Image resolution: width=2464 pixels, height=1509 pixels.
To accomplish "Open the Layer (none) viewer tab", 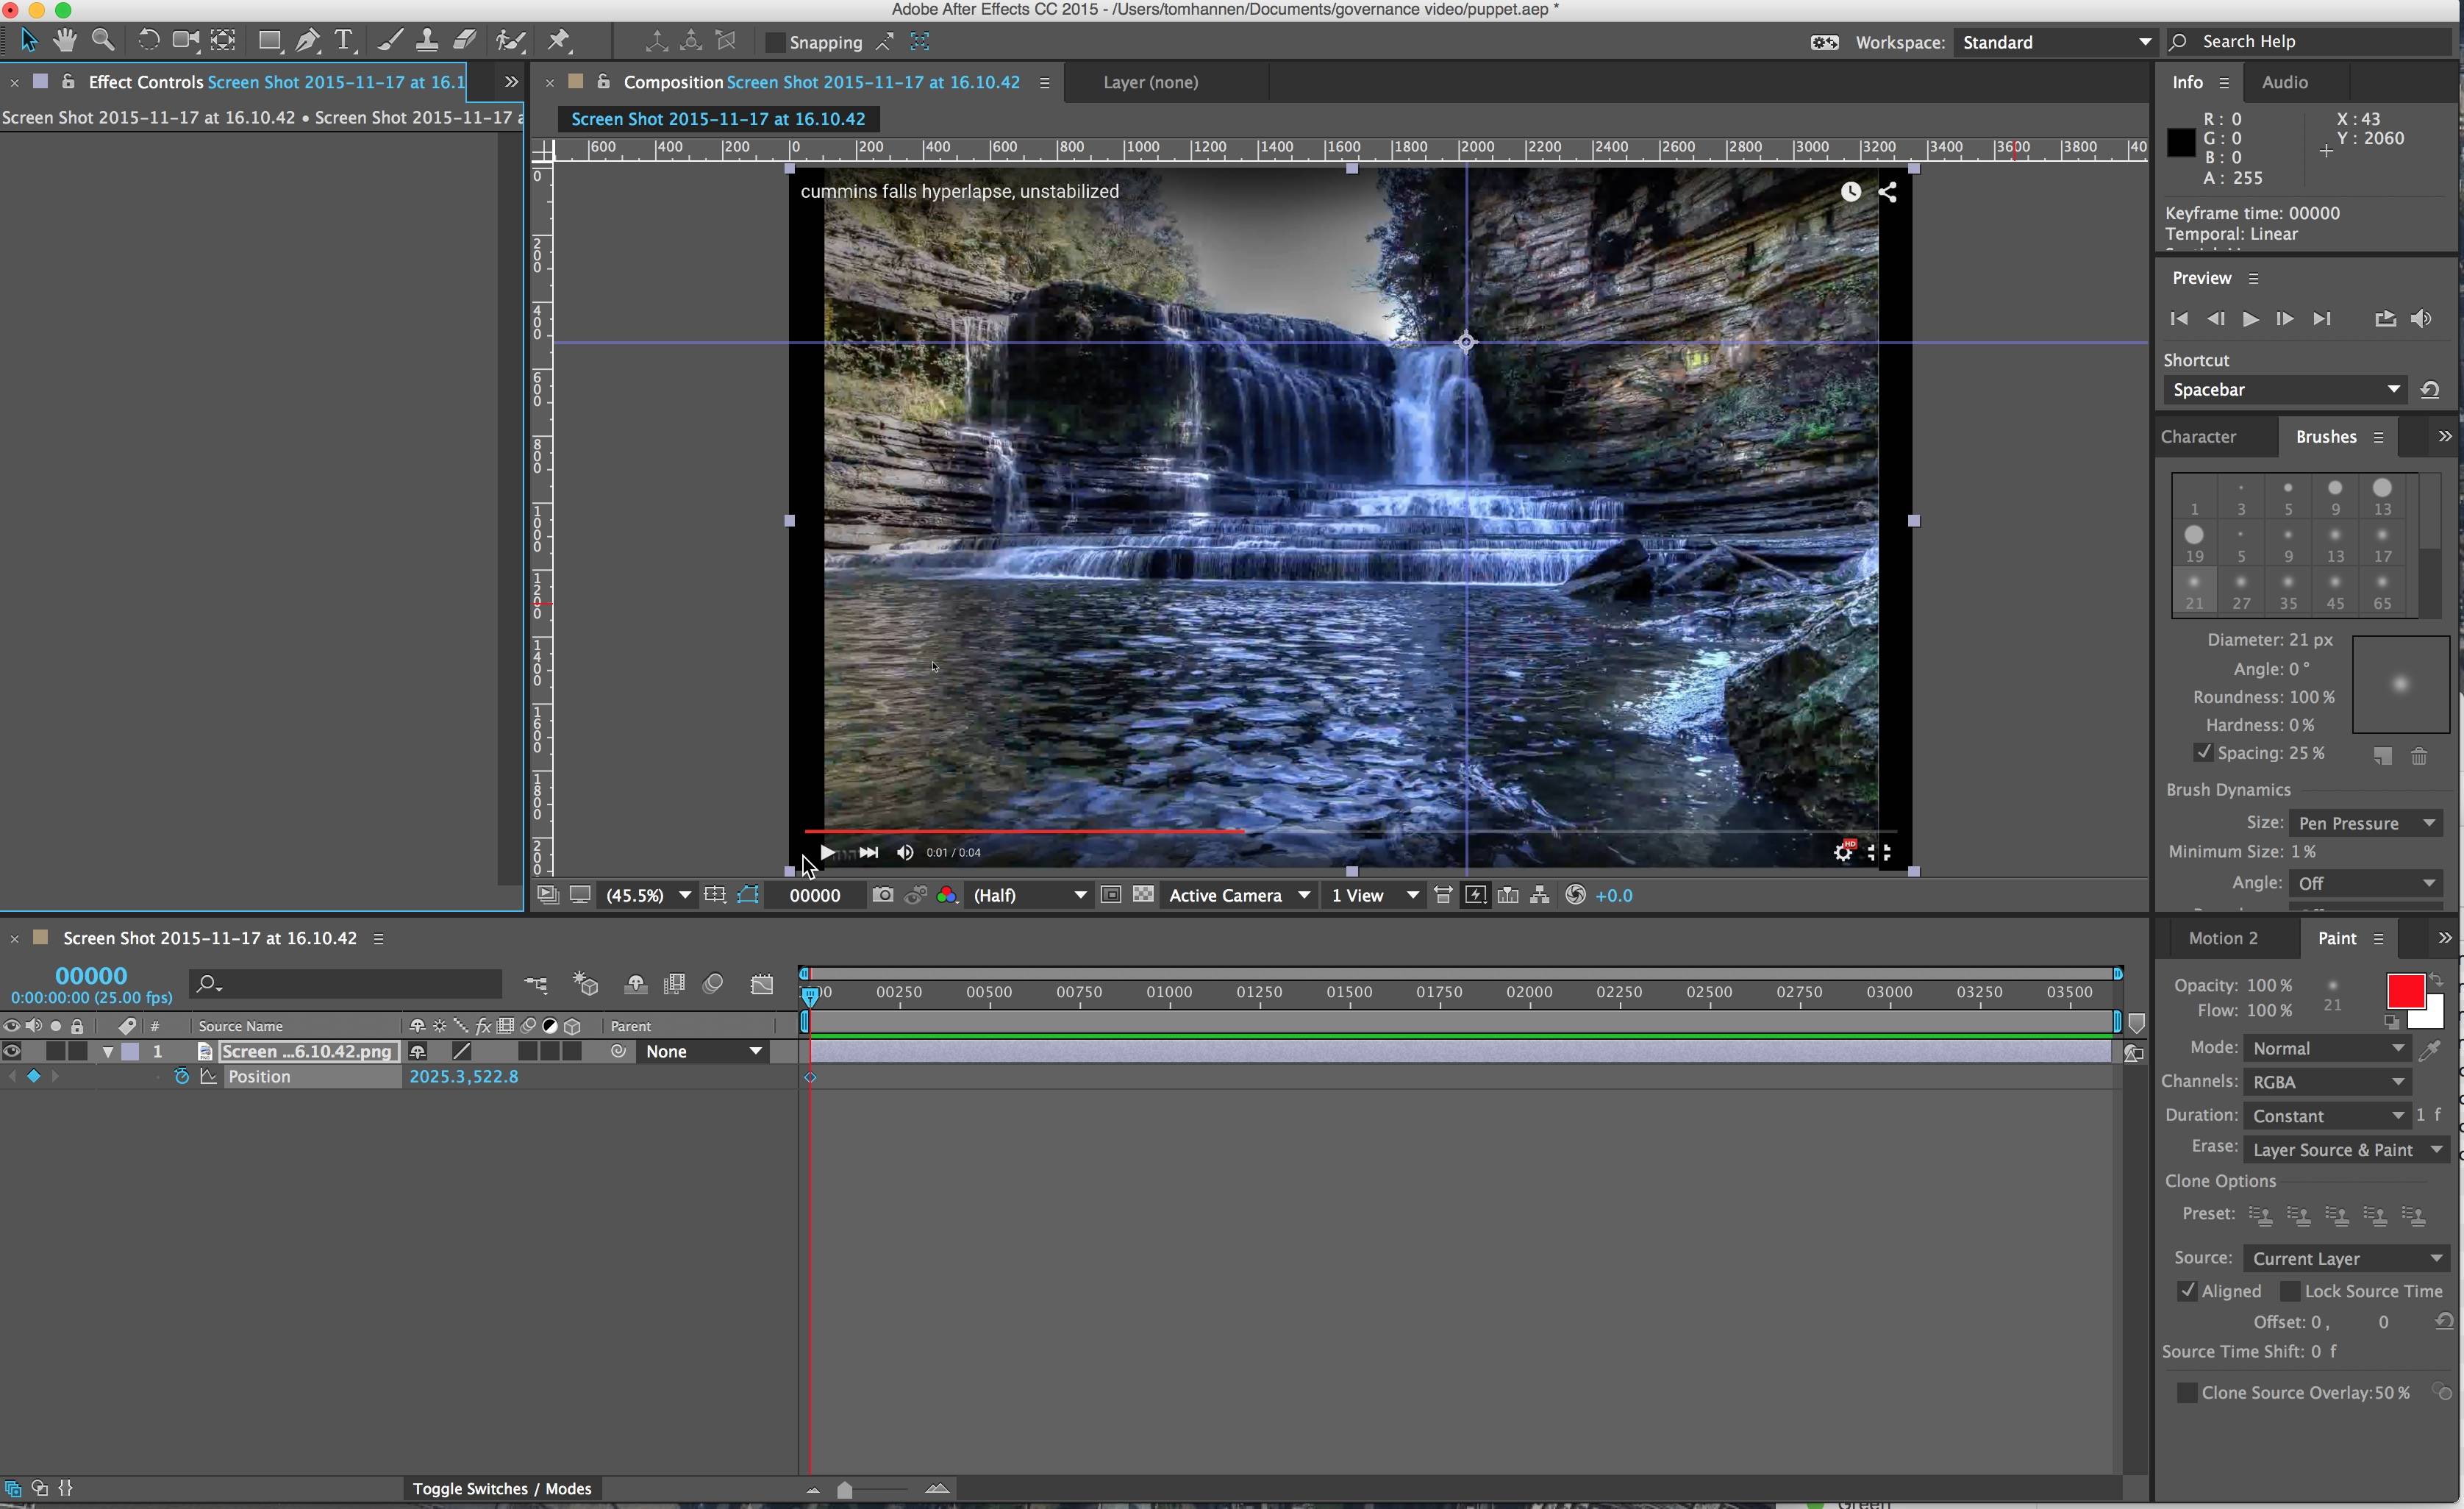I will click(x=1150, y=82).
